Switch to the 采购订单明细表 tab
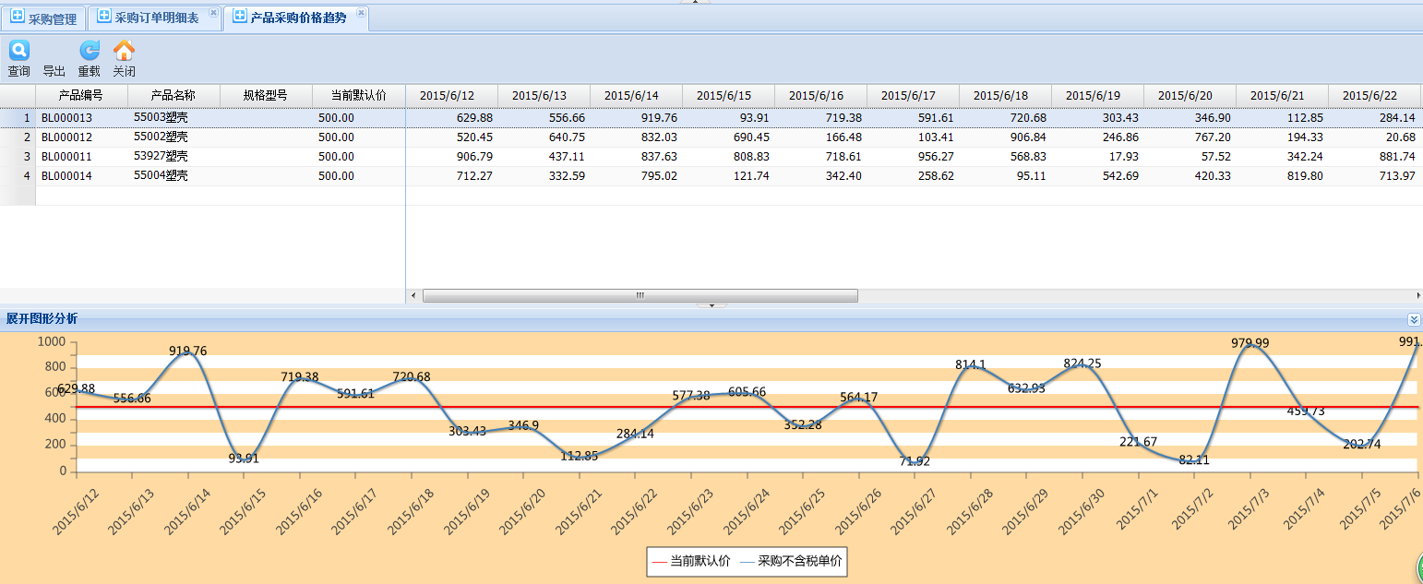 pyautogui.click(x=156, y=18)
